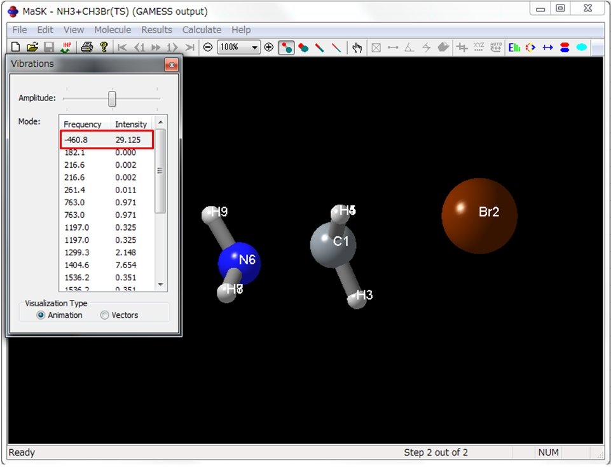The image size is (611, 467).
Task: Enable the selection box toggle tool
Action: [x=376, y=47]
